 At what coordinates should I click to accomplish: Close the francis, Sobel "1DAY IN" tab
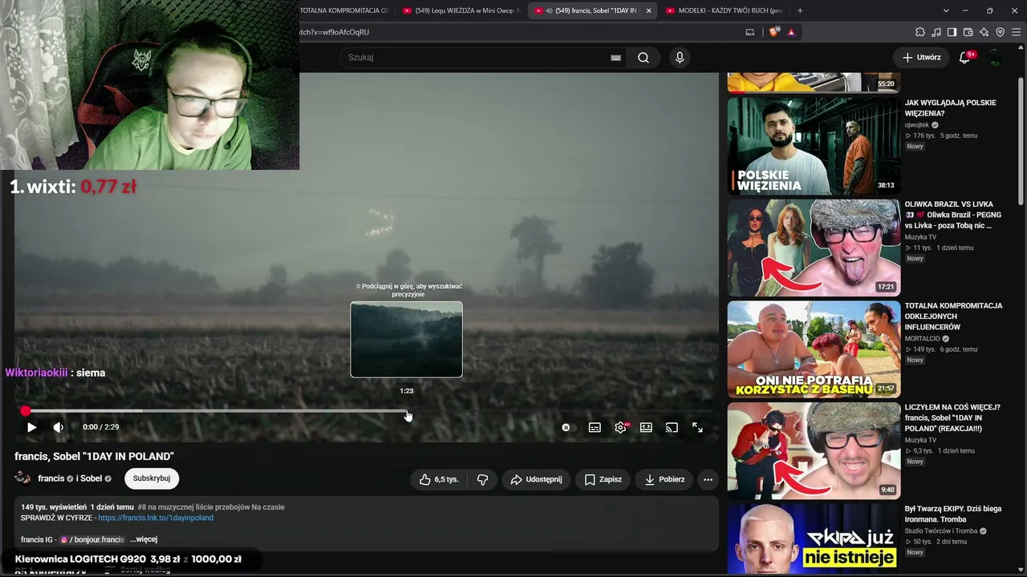pos(648,10)
